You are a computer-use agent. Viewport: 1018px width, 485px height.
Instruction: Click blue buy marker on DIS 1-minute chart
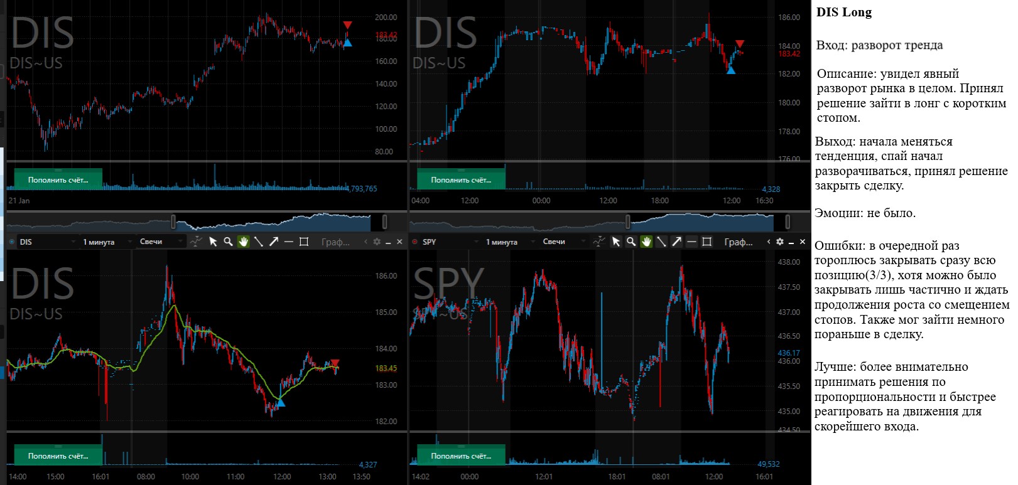click(281, 402)
